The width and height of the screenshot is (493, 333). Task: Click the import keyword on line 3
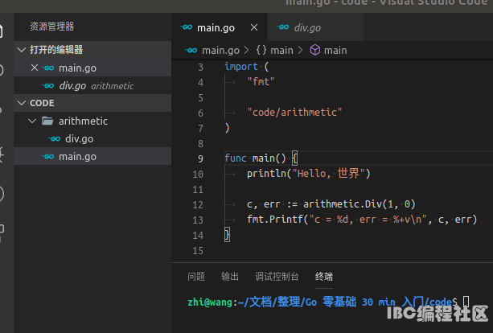click(241, 66)
